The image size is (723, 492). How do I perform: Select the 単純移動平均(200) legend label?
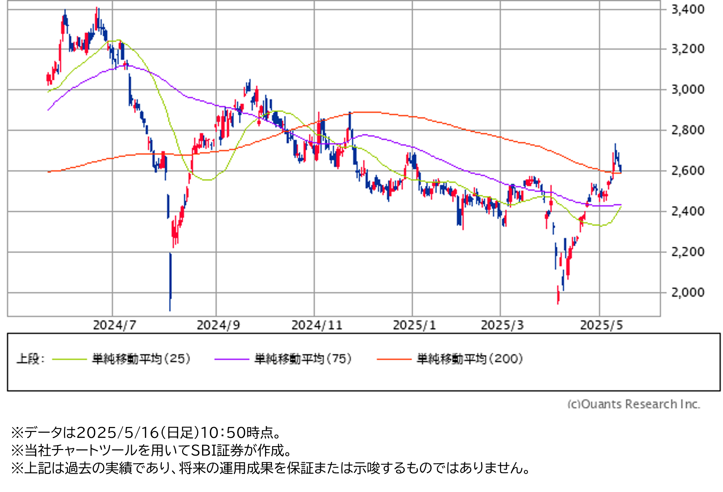470,359
